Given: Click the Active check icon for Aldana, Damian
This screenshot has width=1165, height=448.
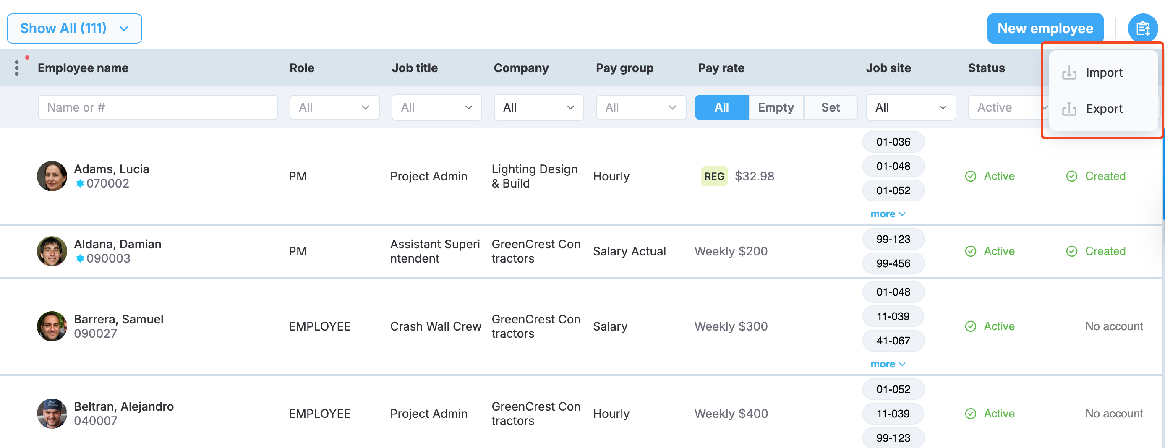Looking at the screenshot, I should [x=971, y=251].
